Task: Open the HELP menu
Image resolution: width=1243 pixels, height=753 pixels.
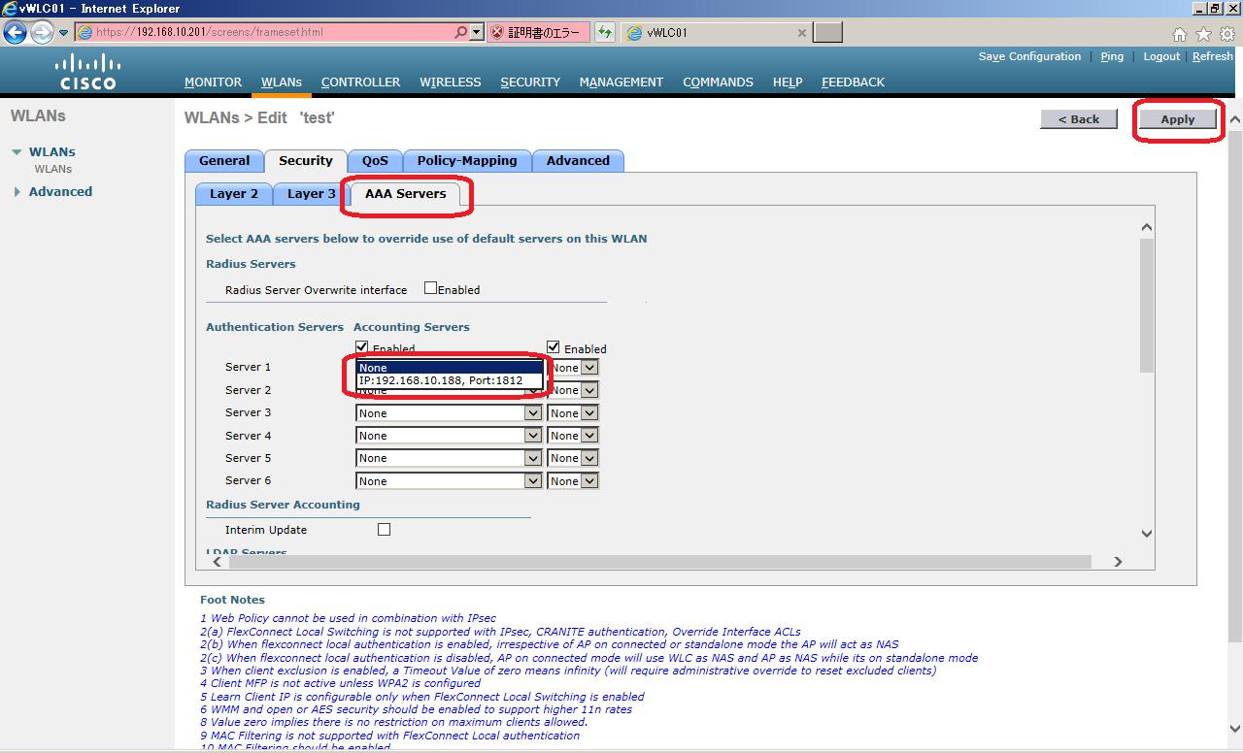Action: 788,82
